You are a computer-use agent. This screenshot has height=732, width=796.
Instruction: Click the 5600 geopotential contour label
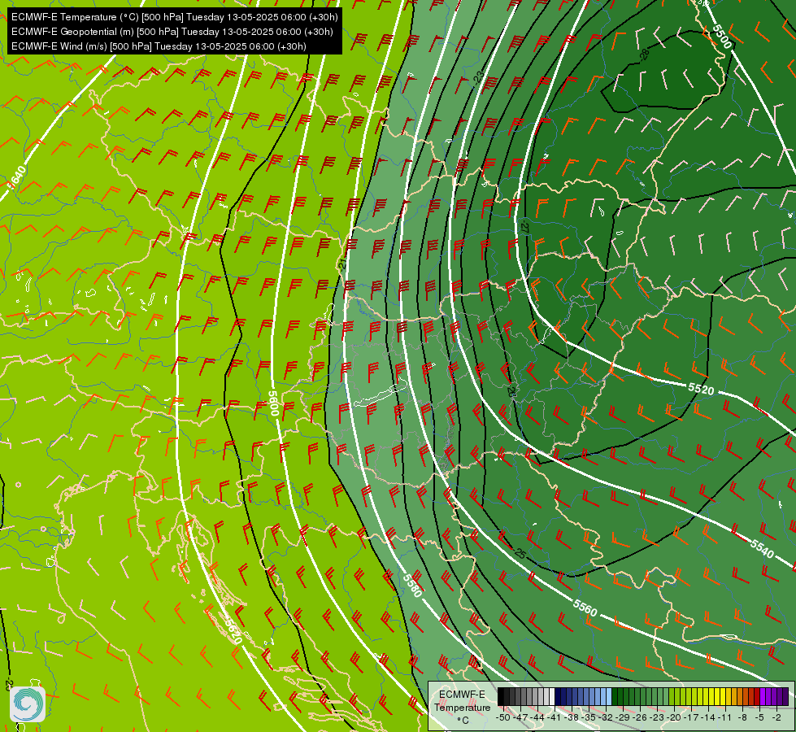(273, 404)
